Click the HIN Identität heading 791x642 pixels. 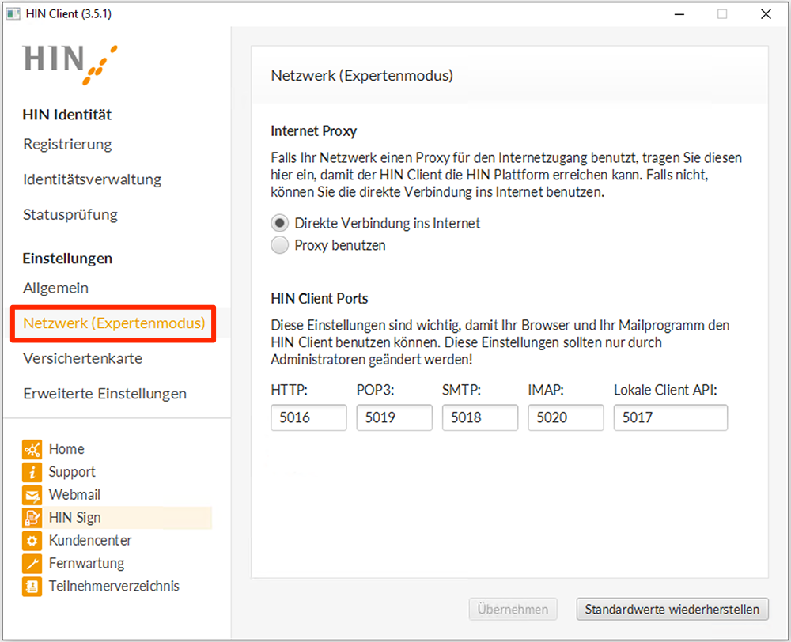pyautogui.click(x=67, y=115)
